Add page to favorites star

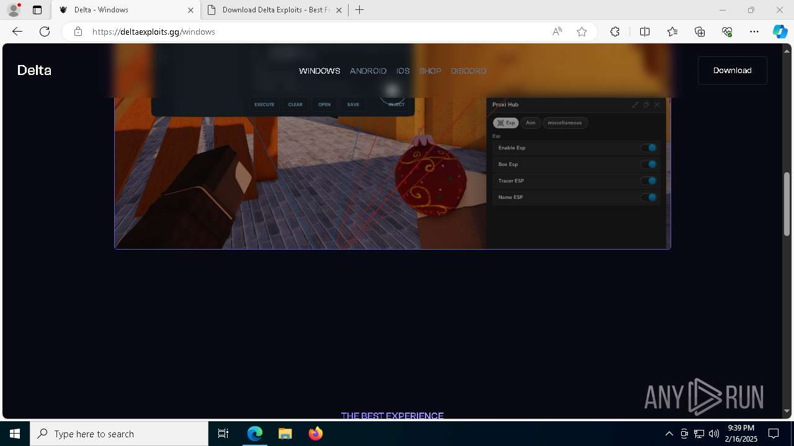coord(582,32)
